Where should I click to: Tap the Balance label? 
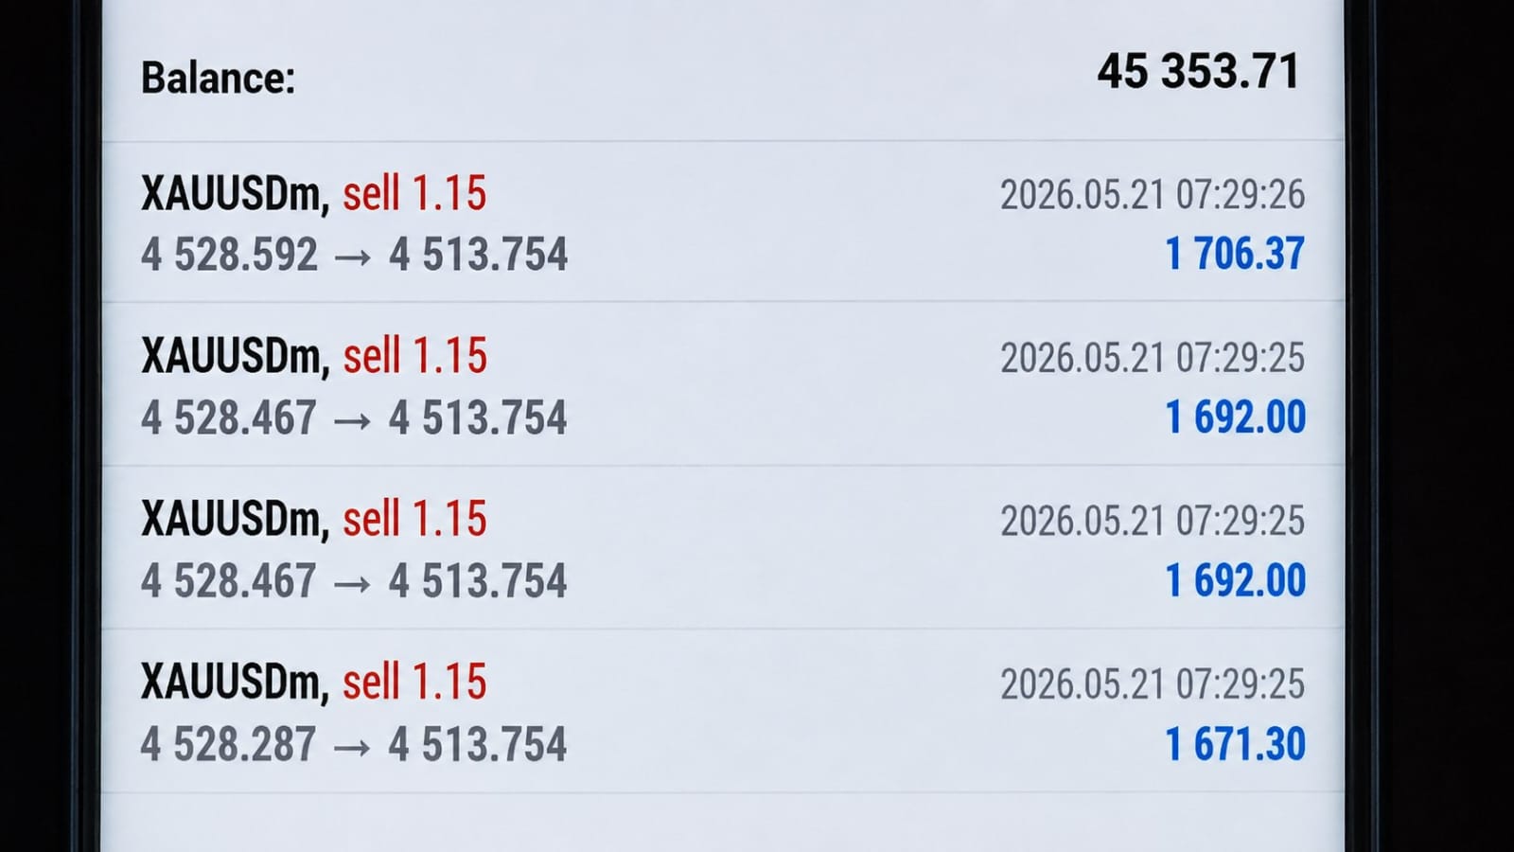click(x=218, y=78)
